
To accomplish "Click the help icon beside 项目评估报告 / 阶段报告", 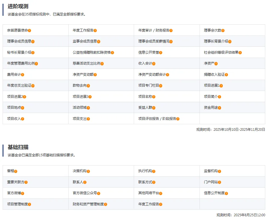I will click(178, 119).
